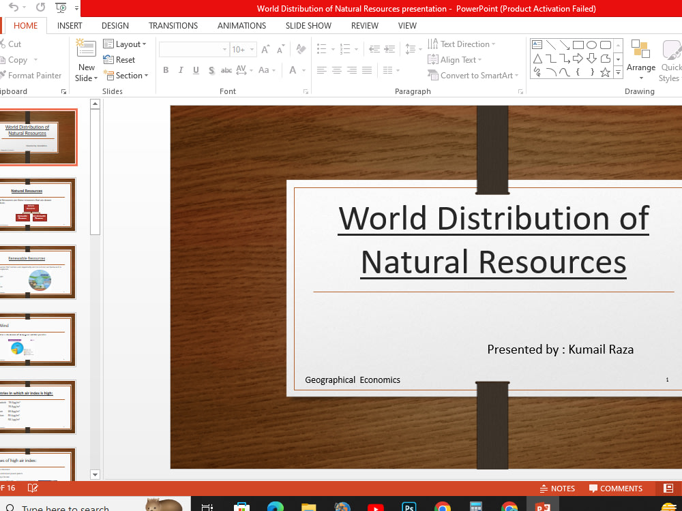The width and height of the screenshot is (682, 511).
Task: Open Customize Quick Access Toolbar arrow
Action: click(76, 7)
